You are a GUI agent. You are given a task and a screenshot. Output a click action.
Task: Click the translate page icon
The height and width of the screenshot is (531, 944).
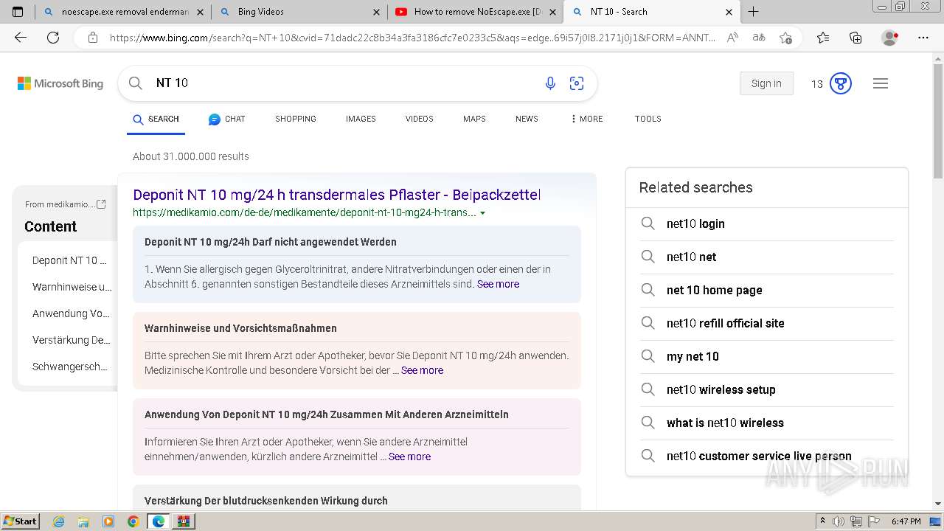point(758,38)
